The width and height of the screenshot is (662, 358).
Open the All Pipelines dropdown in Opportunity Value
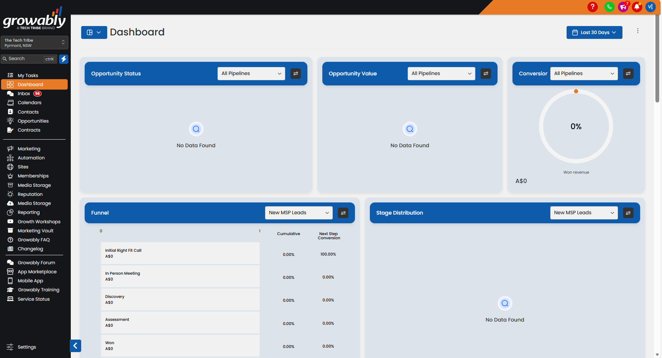pos(441,73)
